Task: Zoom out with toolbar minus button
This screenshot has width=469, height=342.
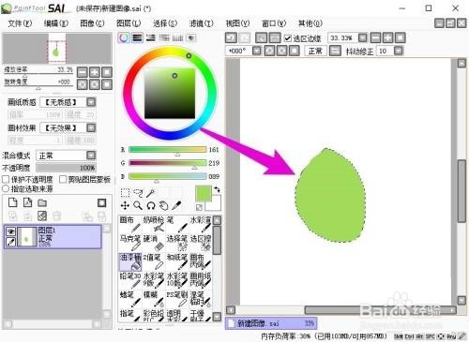Action: coord(375,37)
